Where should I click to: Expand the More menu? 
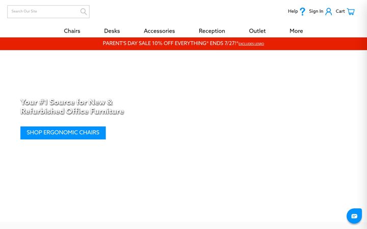[296, 31]
